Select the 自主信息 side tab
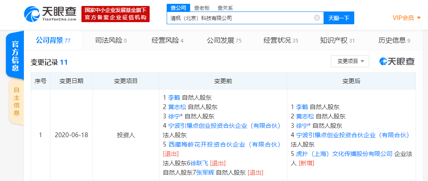 17,101
